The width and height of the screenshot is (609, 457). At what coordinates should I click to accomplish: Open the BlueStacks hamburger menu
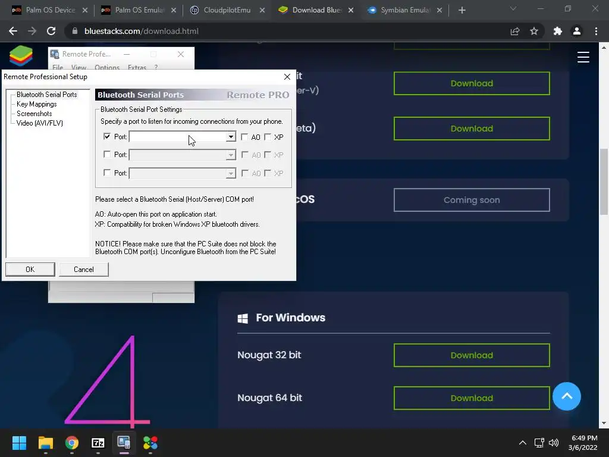[x=583, y=57]
